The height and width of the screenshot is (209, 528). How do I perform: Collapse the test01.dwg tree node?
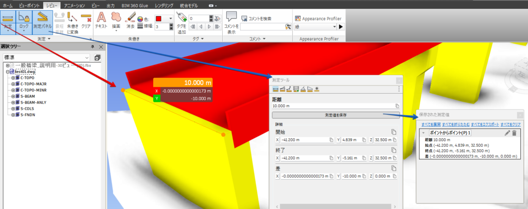[x=7, y=72]
